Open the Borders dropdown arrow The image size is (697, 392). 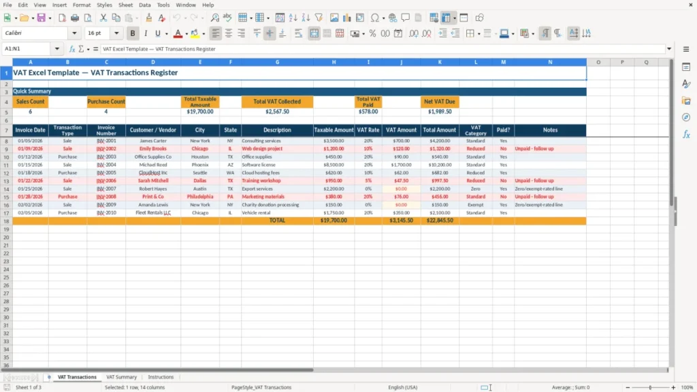click(479, 34)
